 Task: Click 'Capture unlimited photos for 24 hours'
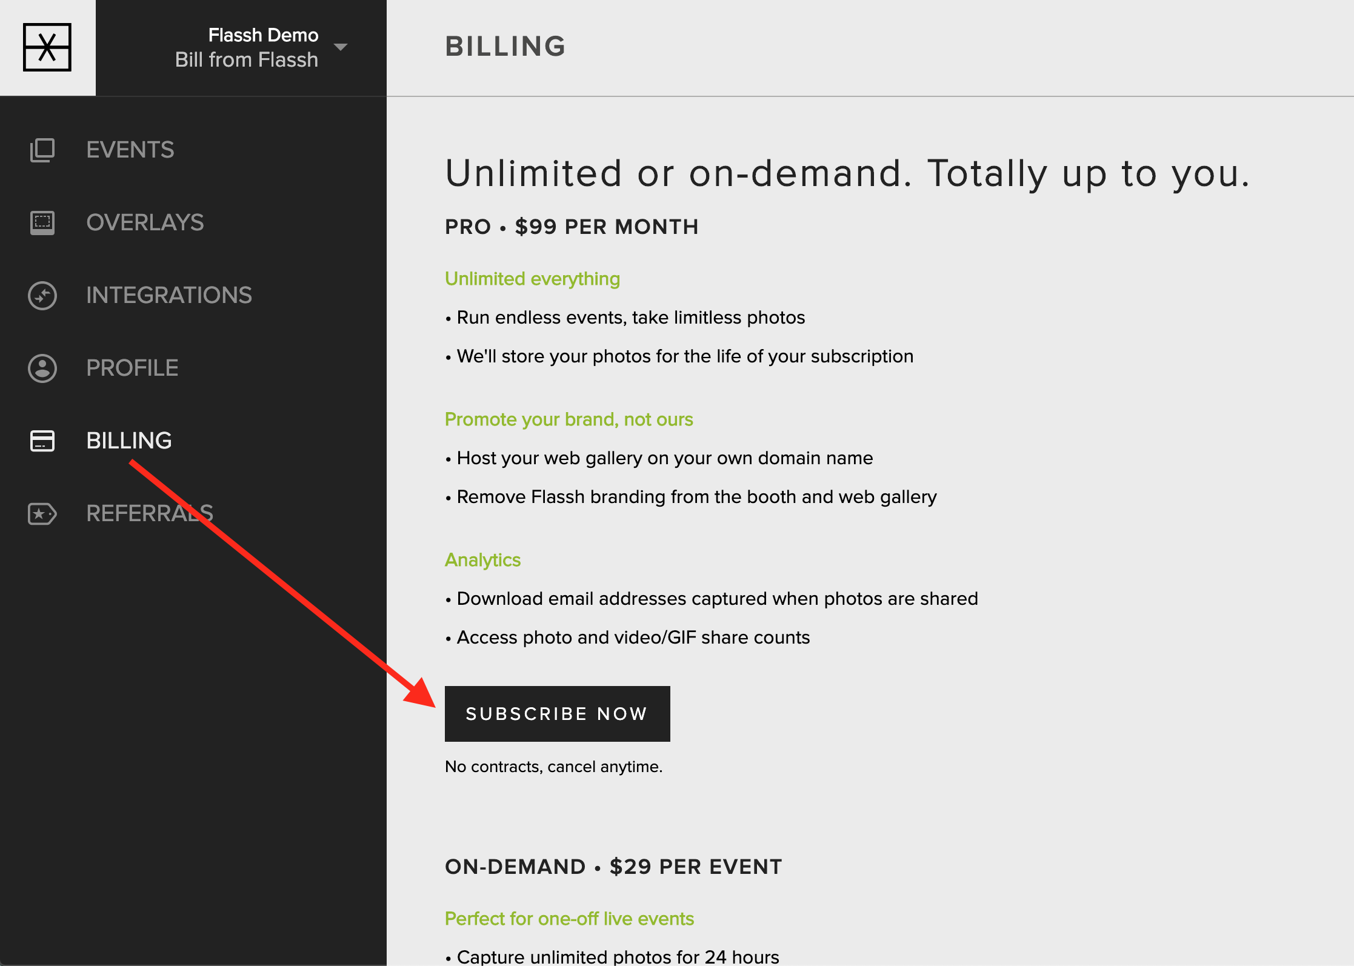point(612,956)
